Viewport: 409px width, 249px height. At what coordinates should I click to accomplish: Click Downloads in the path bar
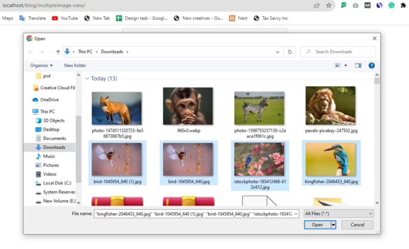pos(112,52)
